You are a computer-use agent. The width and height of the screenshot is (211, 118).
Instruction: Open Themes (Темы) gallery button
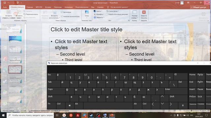(87, 14)
